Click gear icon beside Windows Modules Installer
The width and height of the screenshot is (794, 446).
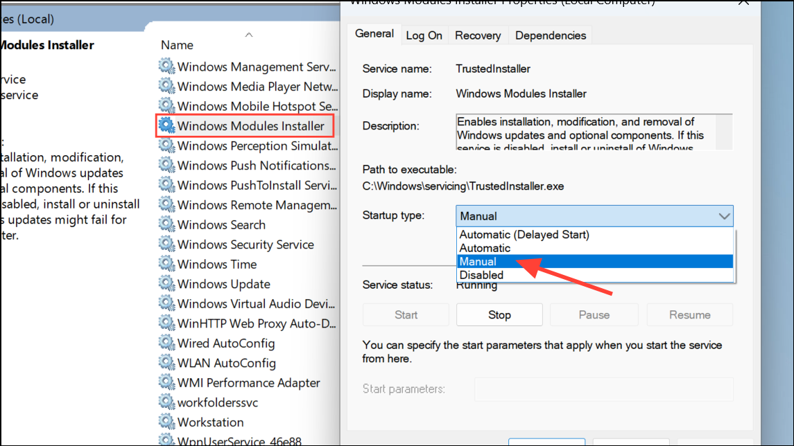[x=166, y=125]
